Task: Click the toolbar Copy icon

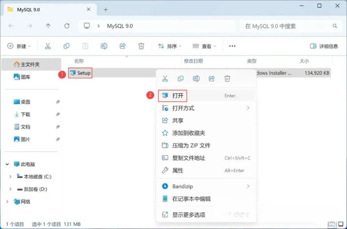Action: point(67,46)
